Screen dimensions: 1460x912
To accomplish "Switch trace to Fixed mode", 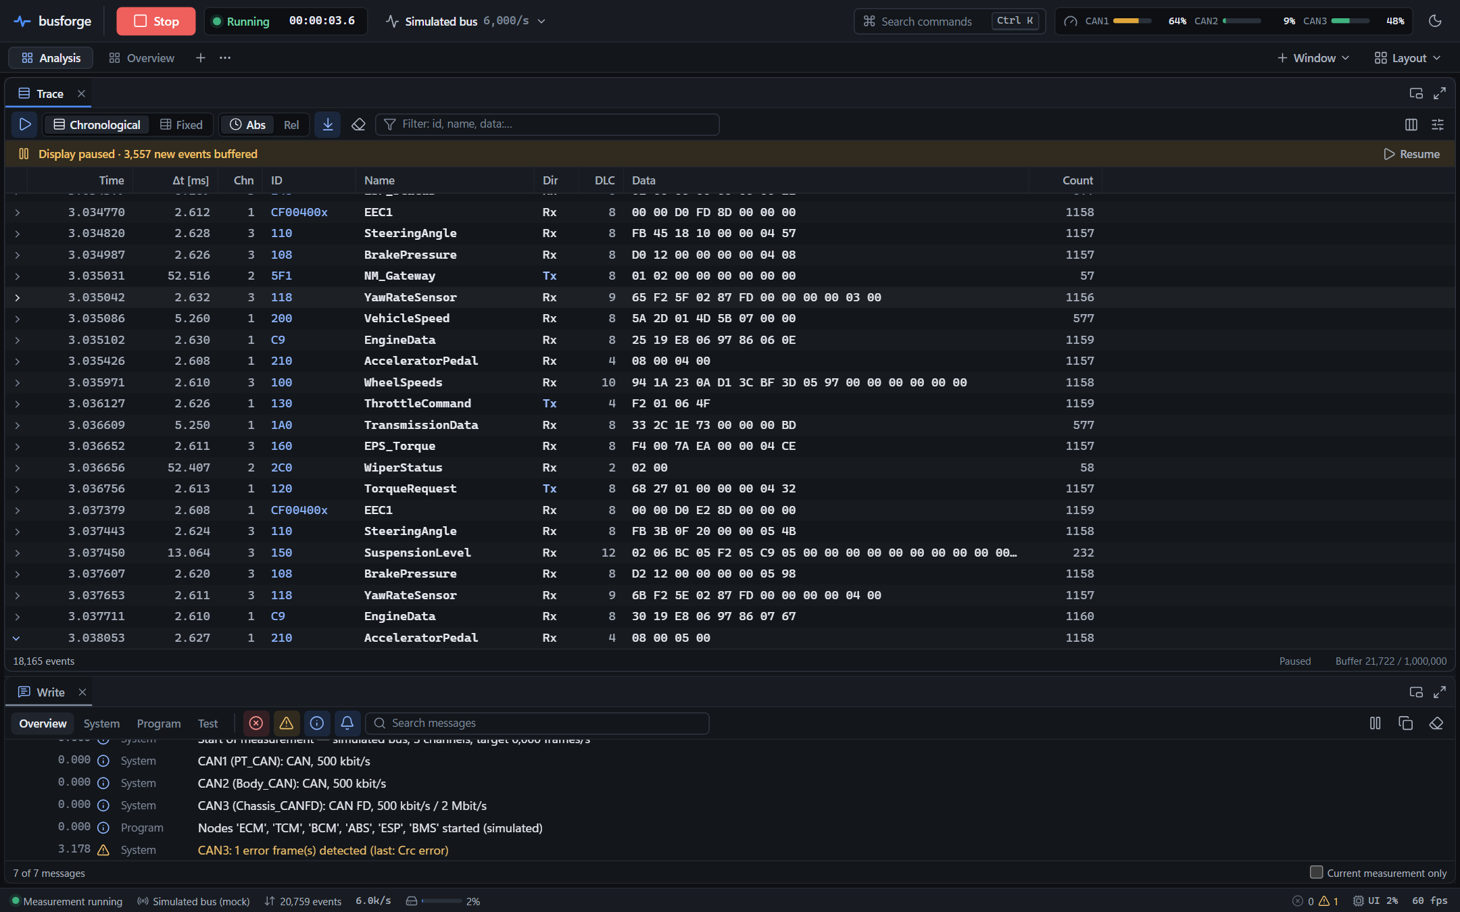I will coord(181,124).
